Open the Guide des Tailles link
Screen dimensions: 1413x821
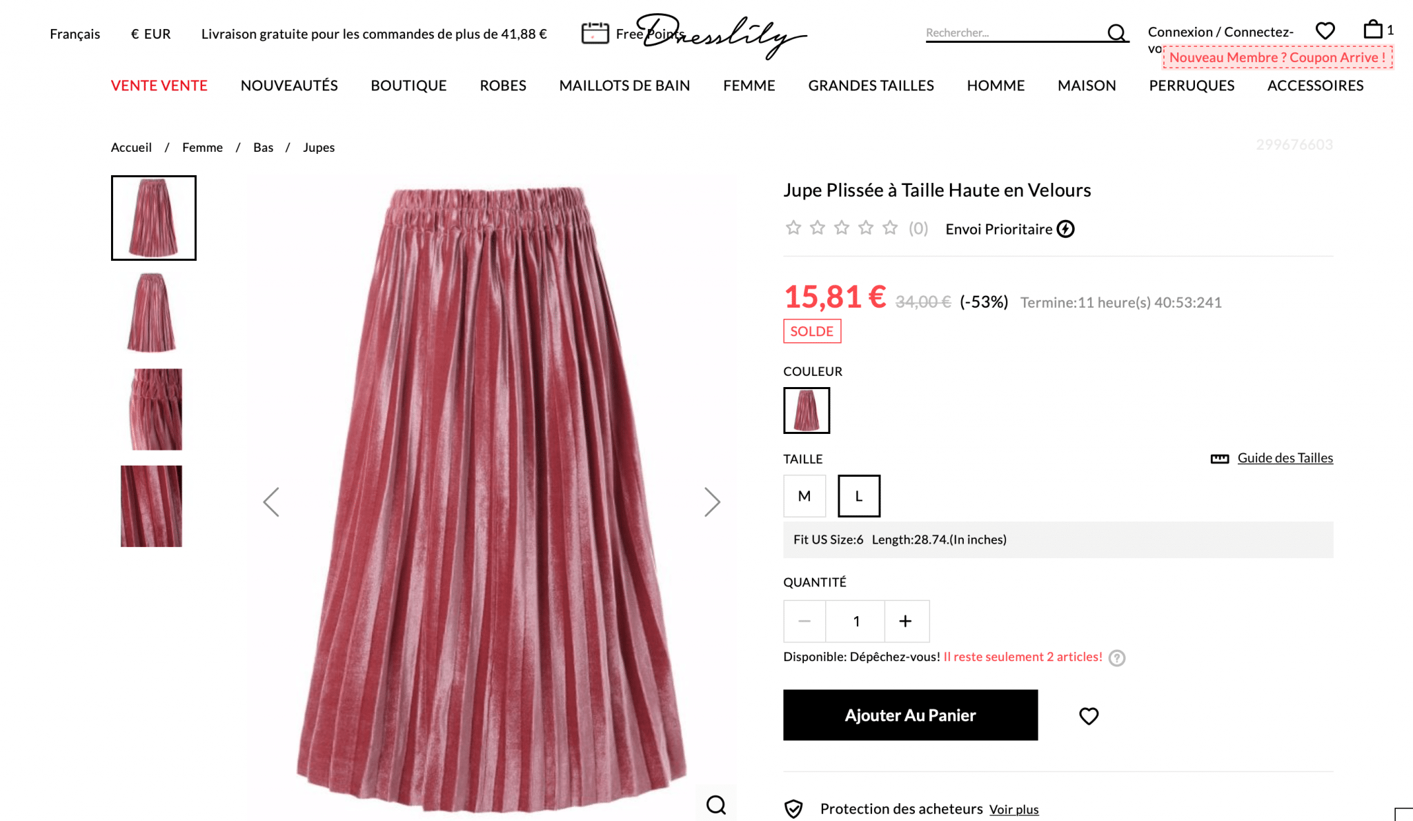click(1285, 458)
